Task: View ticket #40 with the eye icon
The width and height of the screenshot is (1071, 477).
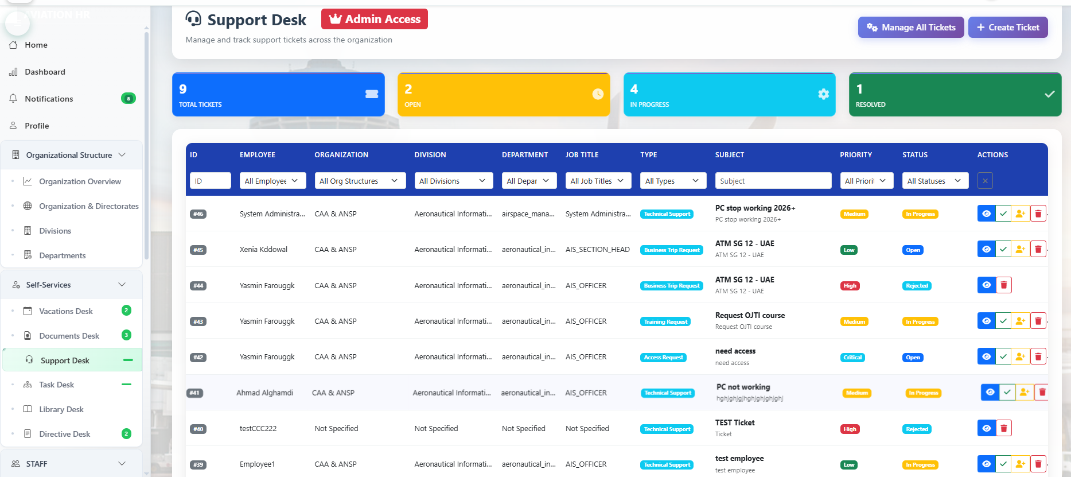Action: point(986,428)
